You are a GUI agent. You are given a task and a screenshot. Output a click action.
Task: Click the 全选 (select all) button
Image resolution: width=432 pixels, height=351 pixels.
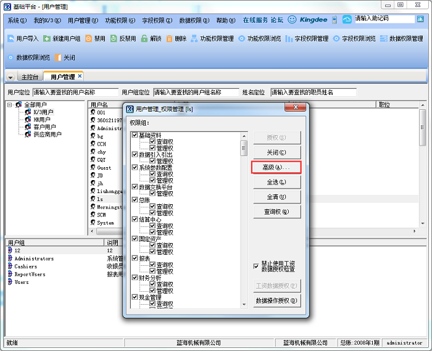(276, 182)
